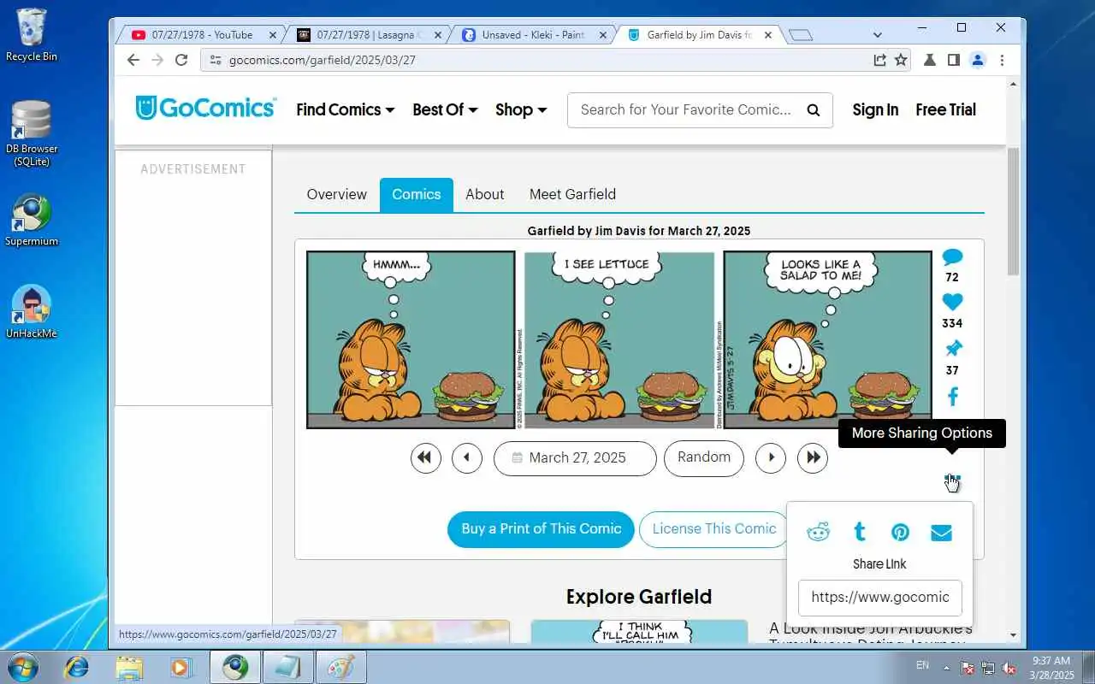Click the More Sharing Options dots icon

point(952,480)
